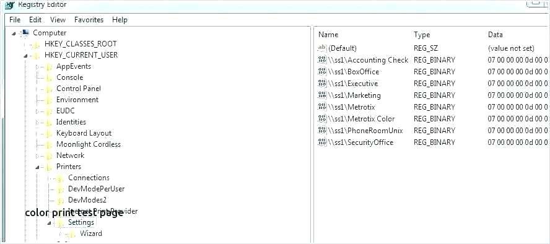Select the binary icon beside \\ss1\Accounting Check
The height and width of the screenshot is (244, 550).
pyautogui.click(x=322, y=60)
